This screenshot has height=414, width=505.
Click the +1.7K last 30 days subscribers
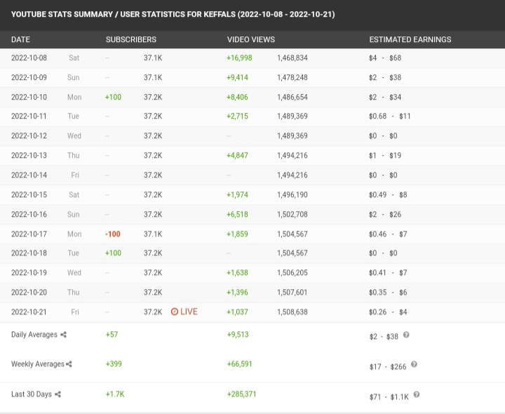tap(115, 394)
